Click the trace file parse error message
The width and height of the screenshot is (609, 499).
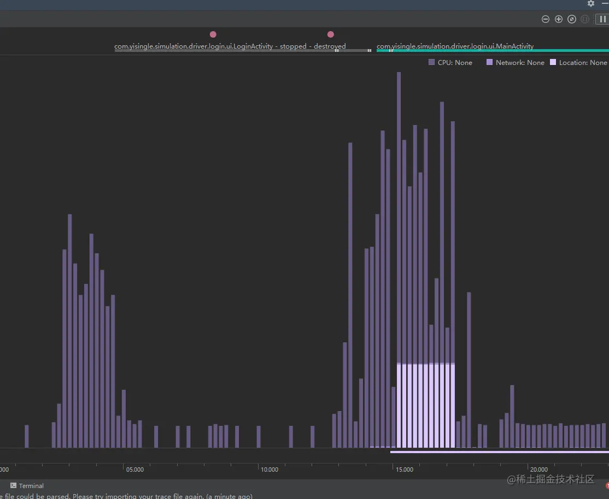pyautogui.click(x=126, y=496)
